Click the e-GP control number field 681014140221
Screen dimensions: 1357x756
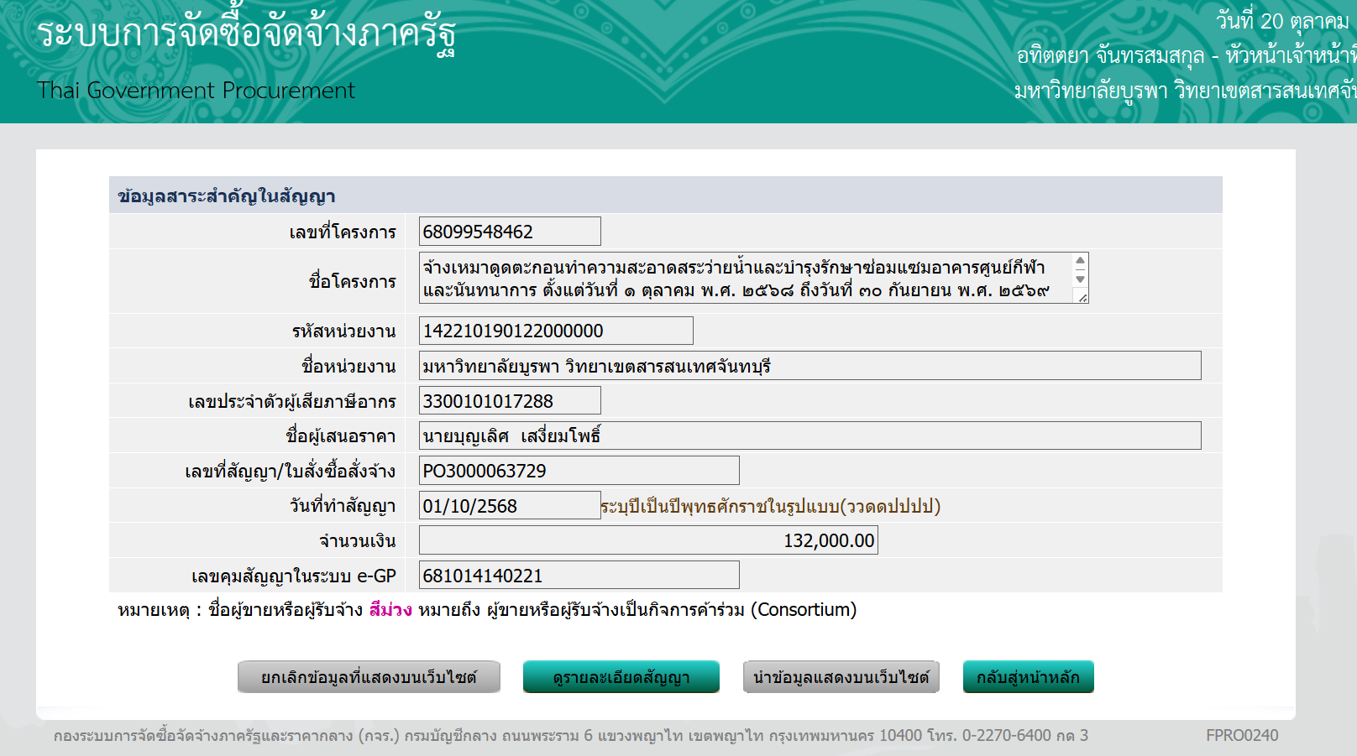click(579, 576)
